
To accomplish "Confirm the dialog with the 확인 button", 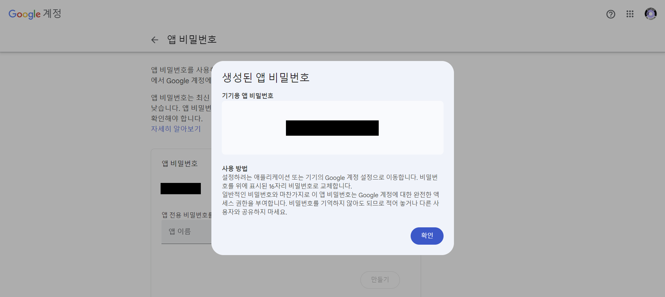I will [427, 236].
